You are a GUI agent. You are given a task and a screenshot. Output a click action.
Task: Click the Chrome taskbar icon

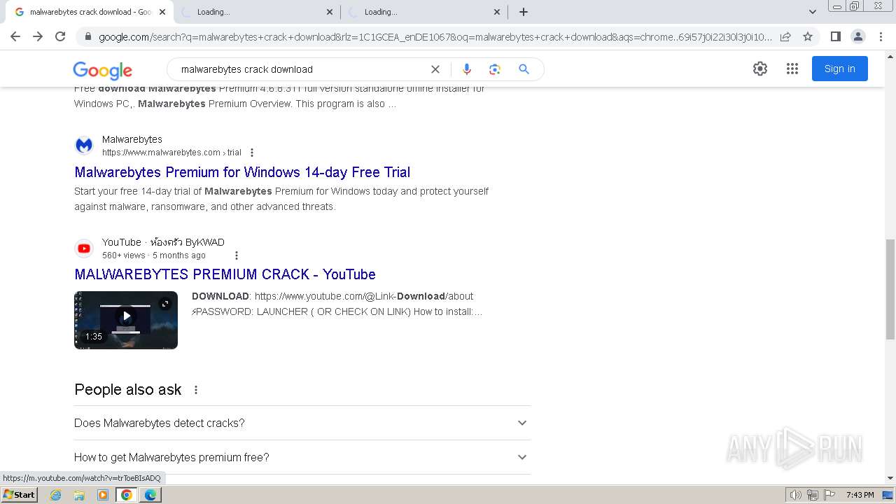coord(127,495)
